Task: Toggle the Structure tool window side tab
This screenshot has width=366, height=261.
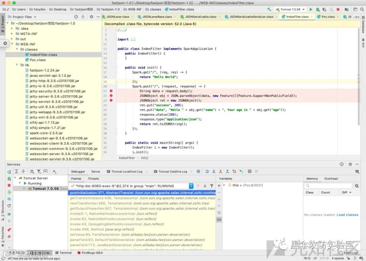Action: click(x=3, y=211)
